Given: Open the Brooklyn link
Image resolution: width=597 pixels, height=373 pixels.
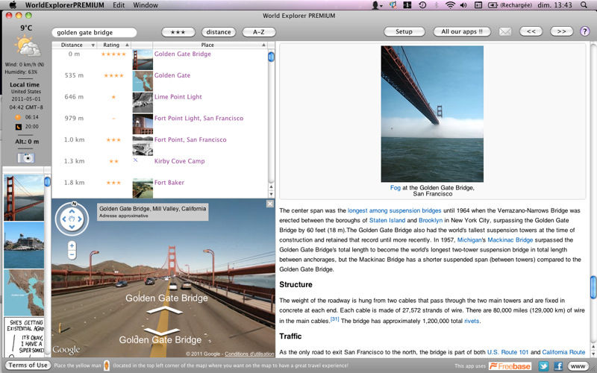Looking at the screenshot, I should point(431,220).
